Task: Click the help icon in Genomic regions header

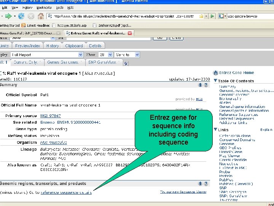Action: tap(206, 183)
